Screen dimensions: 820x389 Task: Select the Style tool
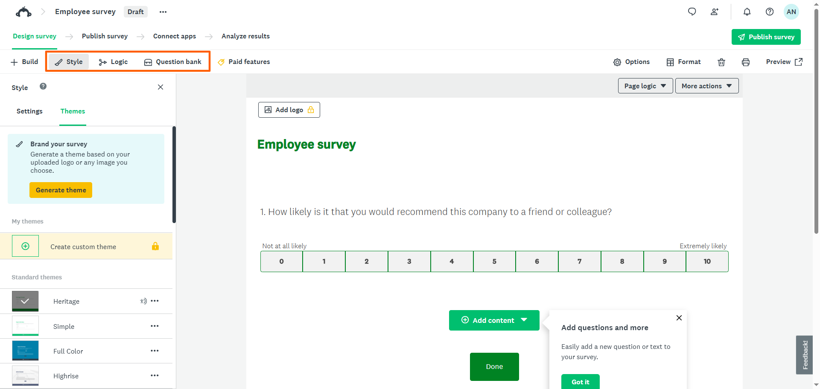(x=69, y=62)
